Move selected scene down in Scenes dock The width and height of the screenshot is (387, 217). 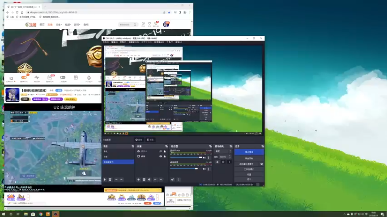pyautogui.click(x=121, y=179)
